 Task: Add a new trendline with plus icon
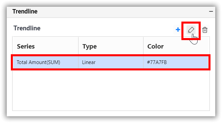(178, 30)
